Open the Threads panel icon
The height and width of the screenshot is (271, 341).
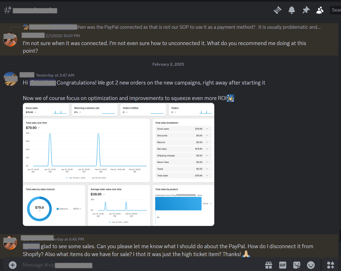coord(278,10)
